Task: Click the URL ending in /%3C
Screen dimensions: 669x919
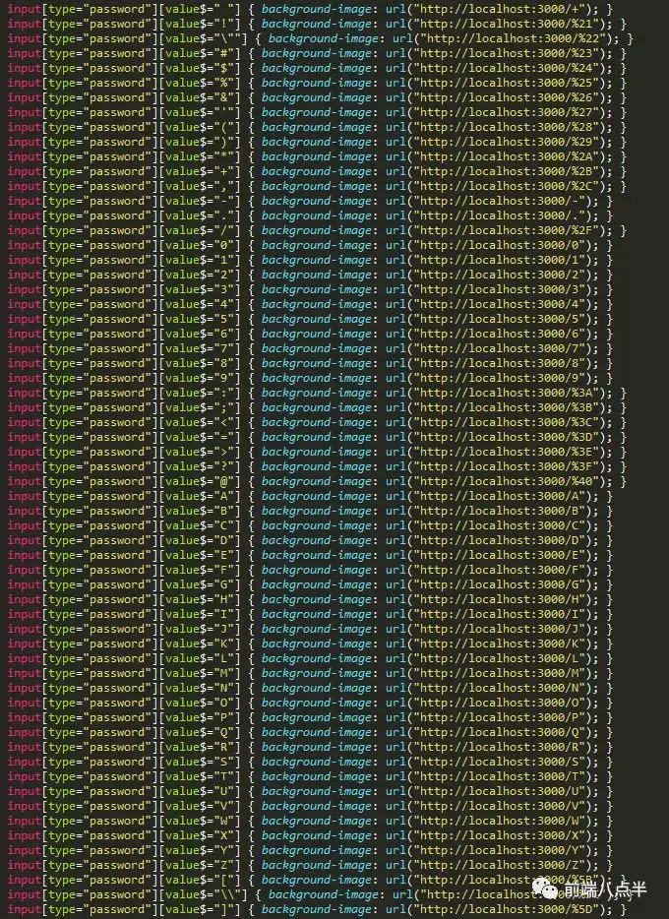Action: coord(505,422)
